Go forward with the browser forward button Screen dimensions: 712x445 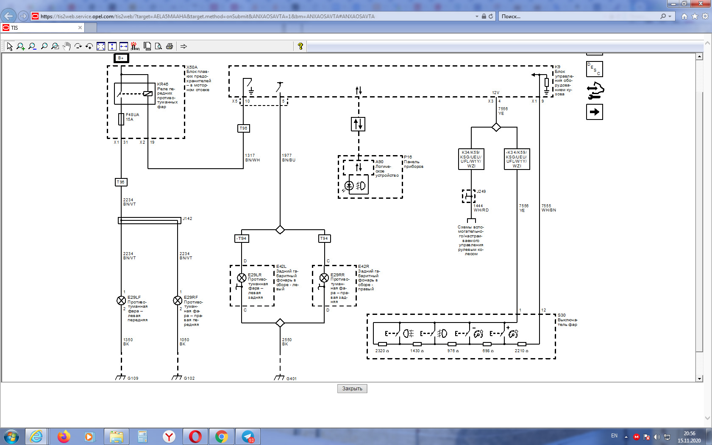pos(23,16)
